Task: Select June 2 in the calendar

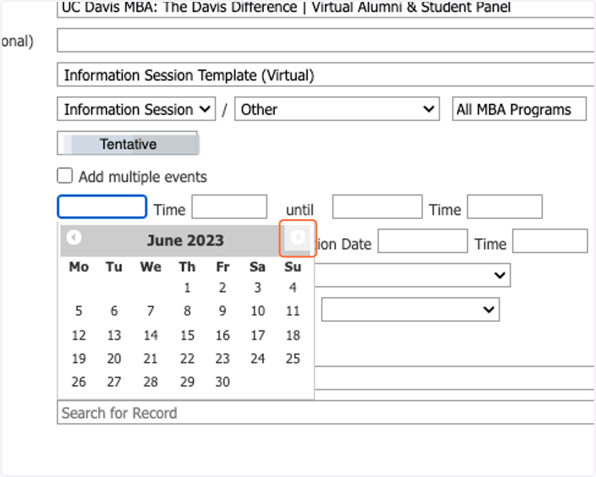Action: pyautogui.click(x=223, y=288)
